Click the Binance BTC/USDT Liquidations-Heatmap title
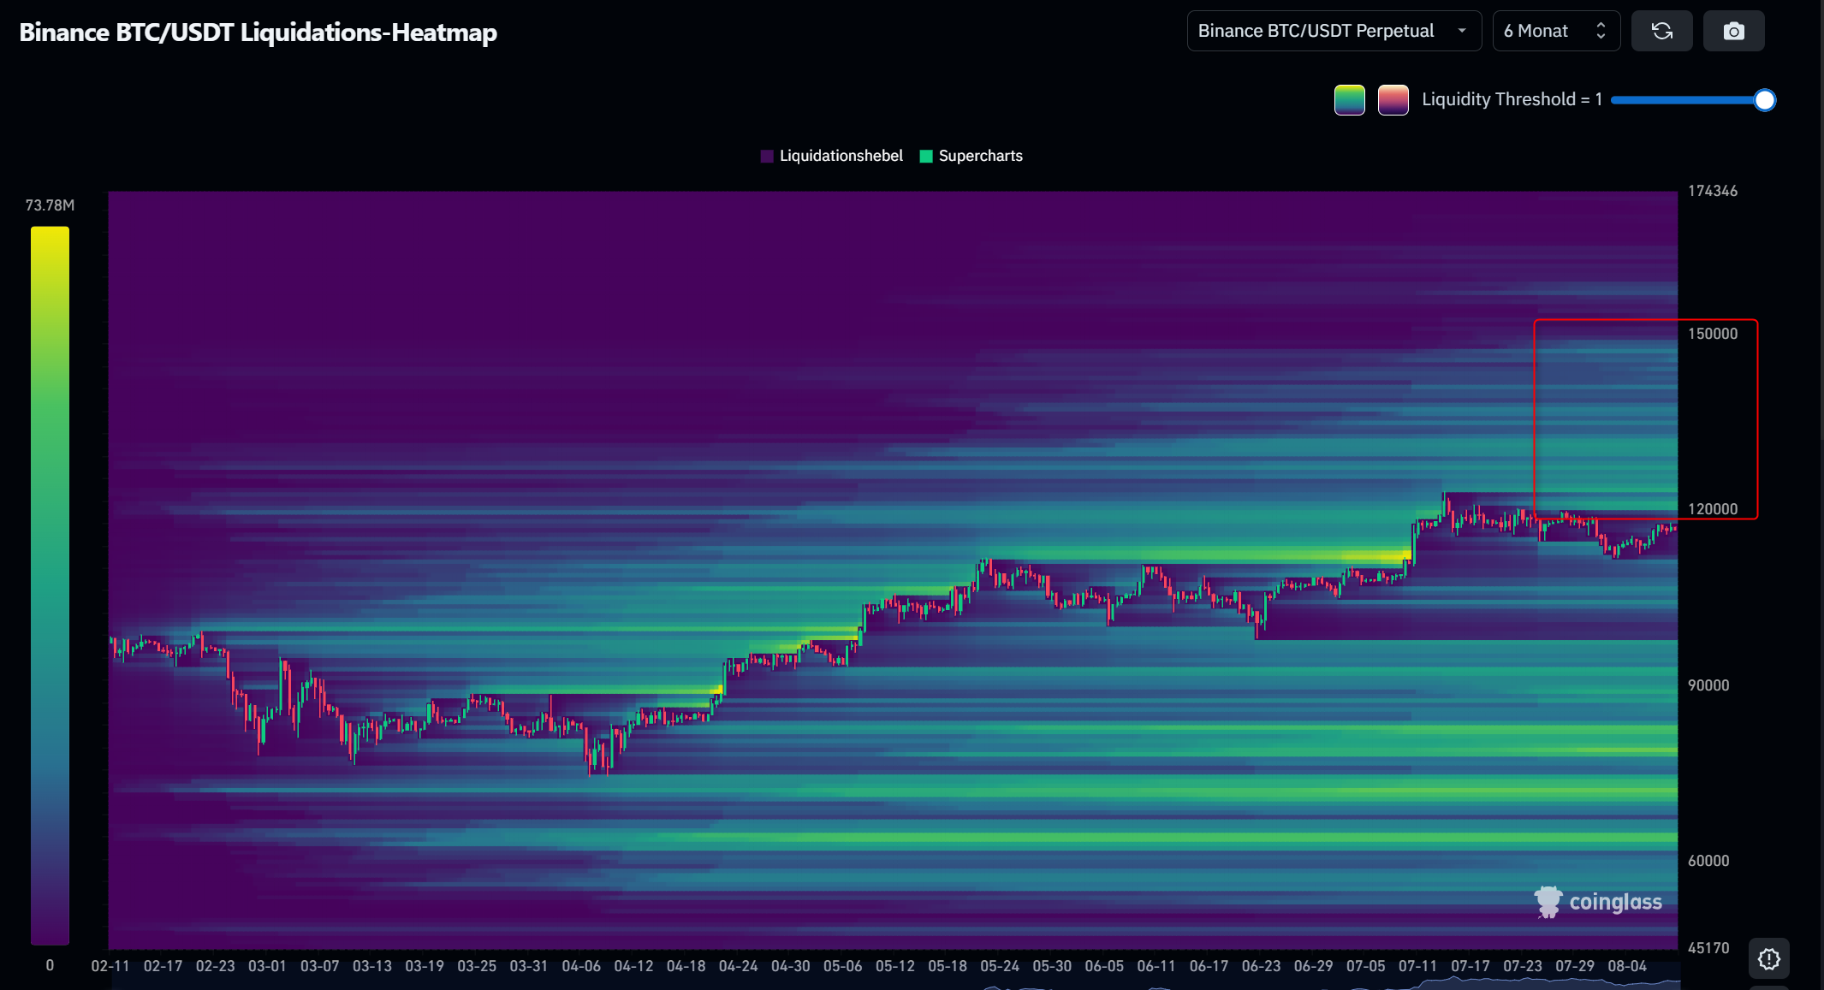 pyautogui.click(x=258, y=33)
